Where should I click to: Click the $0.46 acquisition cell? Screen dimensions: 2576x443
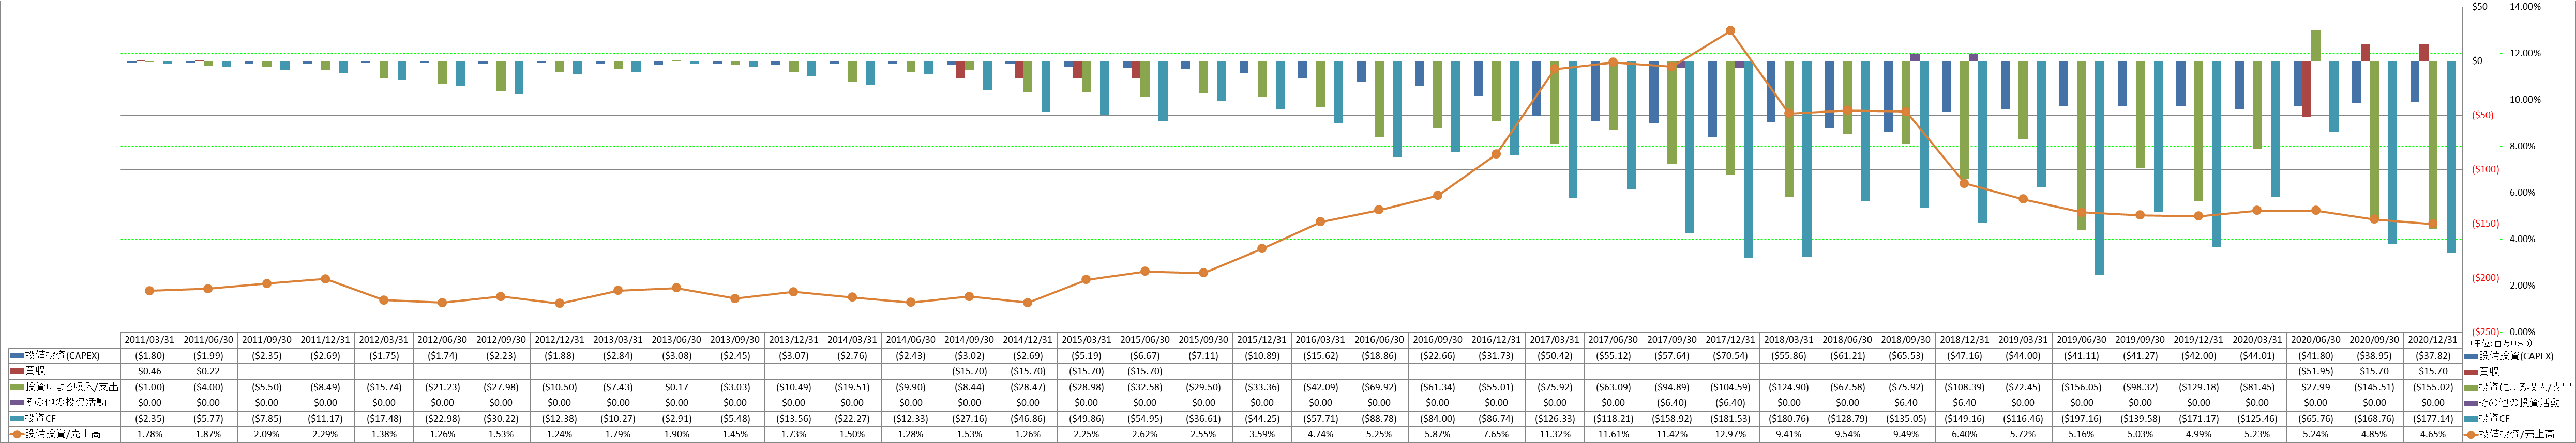[x=150, y=371]
